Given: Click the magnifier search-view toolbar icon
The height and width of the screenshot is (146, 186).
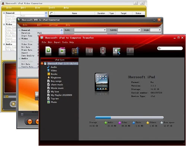Looking at the screenshot, I should (x=117, y=51).
